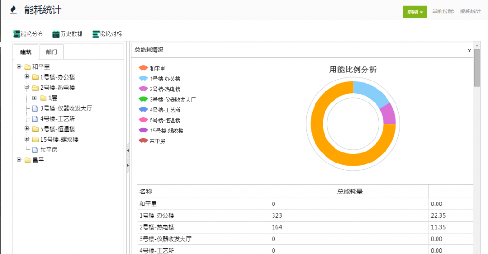Collapse the 2号楼-热电楼 tree node

27,87
